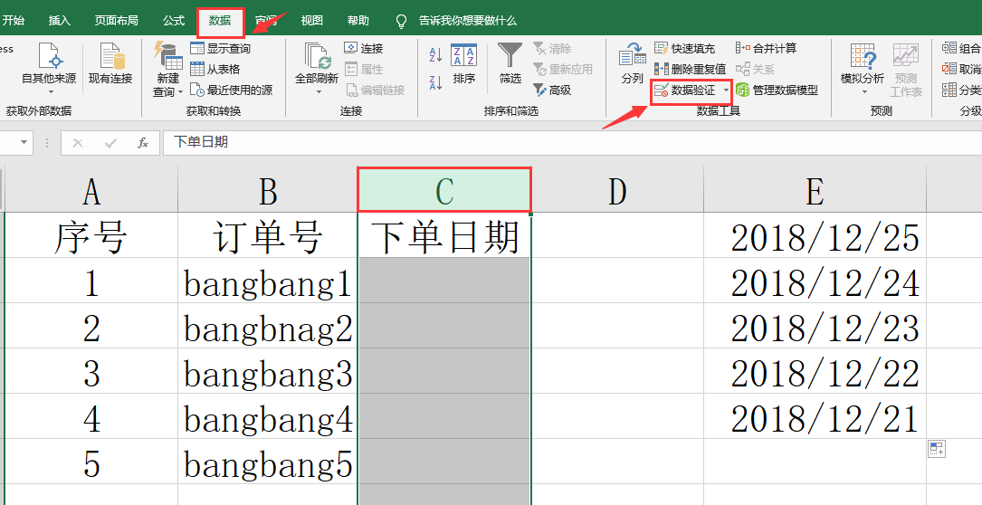Click the 现有连接 icon

110,56
